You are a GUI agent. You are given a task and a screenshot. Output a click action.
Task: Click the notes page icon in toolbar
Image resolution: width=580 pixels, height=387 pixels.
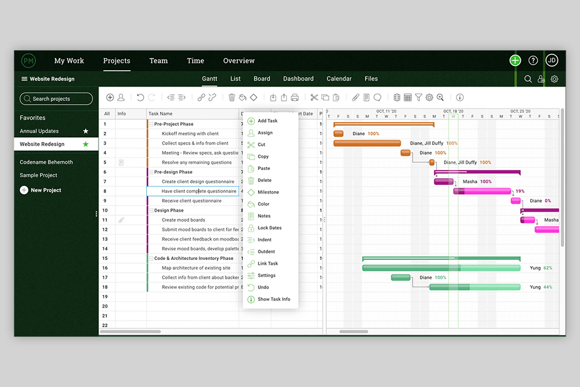tap(366, 97)
